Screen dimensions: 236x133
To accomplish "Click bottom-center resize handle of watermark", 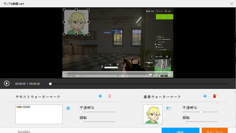I will (76, 34).
